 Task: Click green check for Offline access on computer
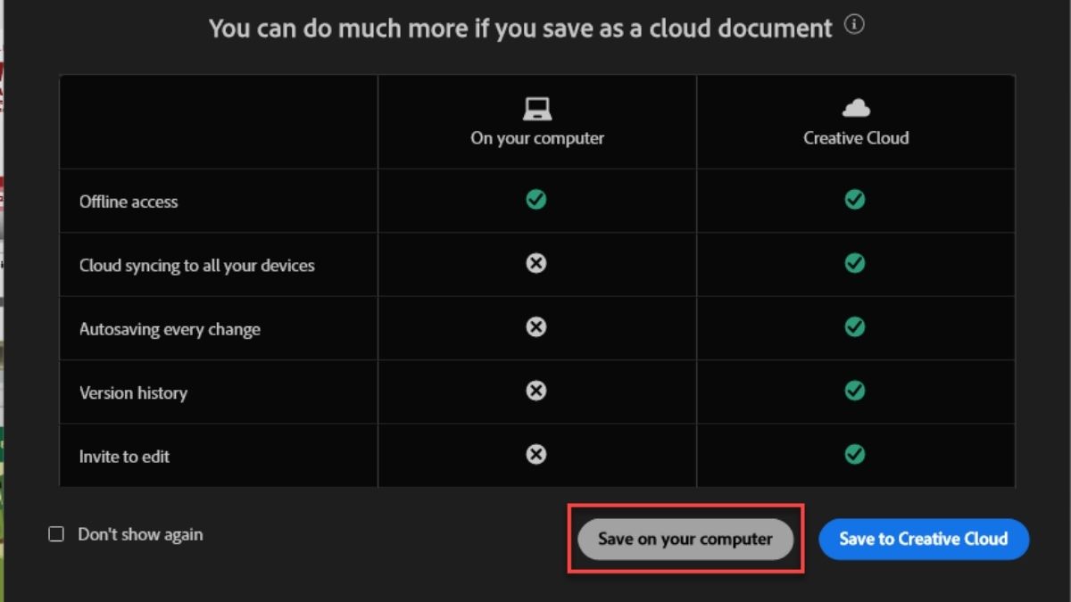coord(536,200)
